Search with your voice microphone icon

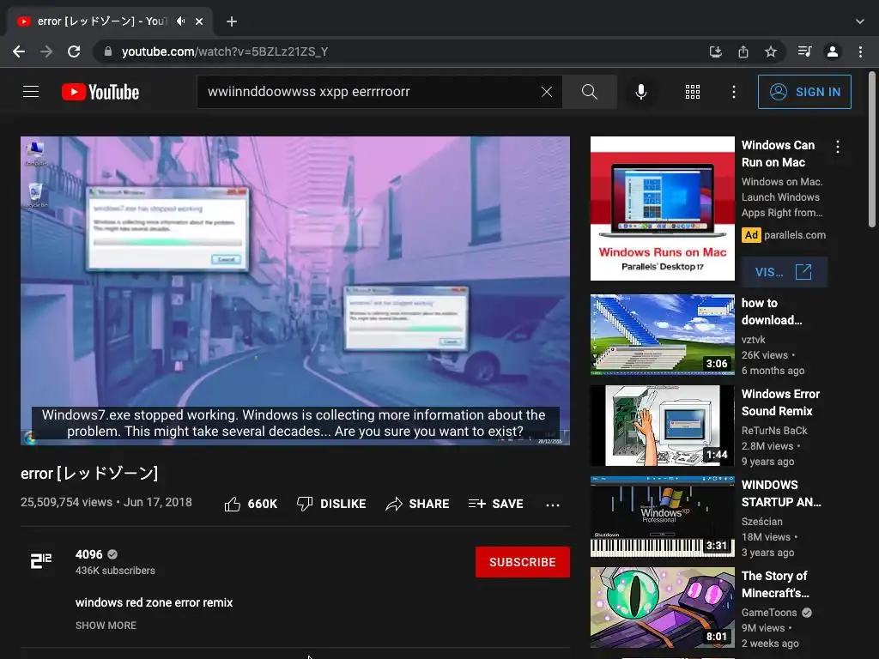640,91
